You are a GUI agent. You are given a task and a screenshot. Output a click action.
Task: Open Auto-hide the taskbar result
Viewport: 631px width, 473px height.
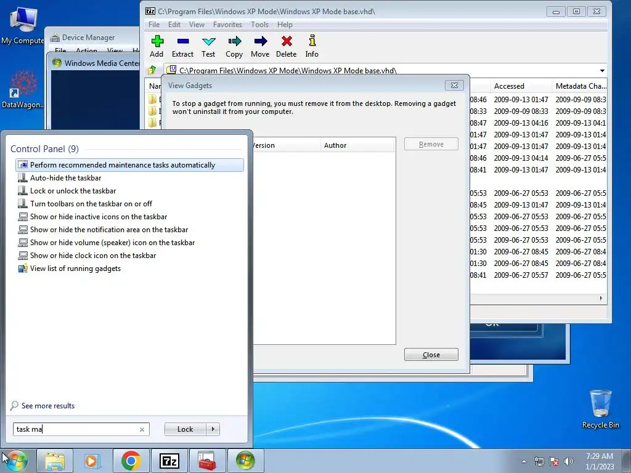pos(129,178)
